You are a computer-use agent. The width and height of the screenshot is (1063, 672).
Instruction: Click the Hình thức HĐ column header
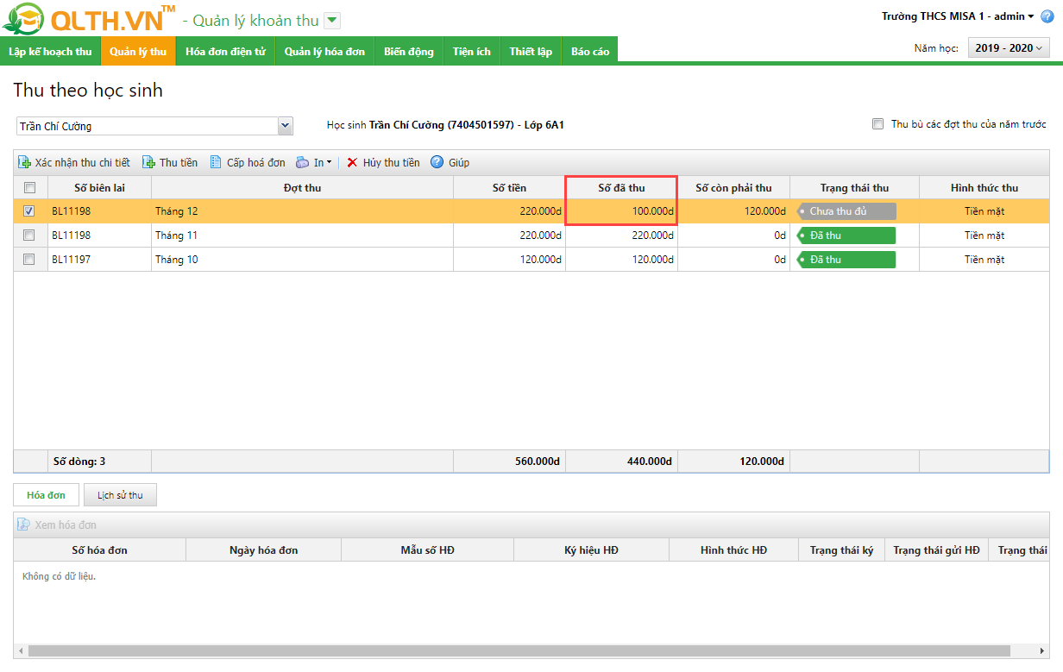click(733, 550)
